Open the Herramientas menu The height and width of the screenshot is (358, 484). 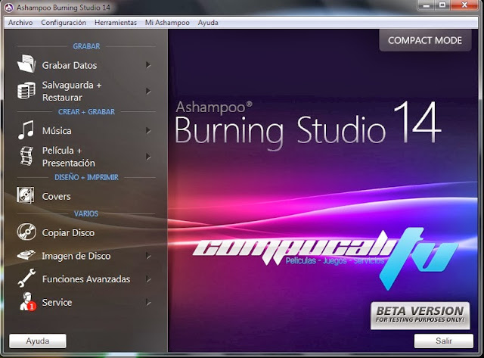coord(116,23)
